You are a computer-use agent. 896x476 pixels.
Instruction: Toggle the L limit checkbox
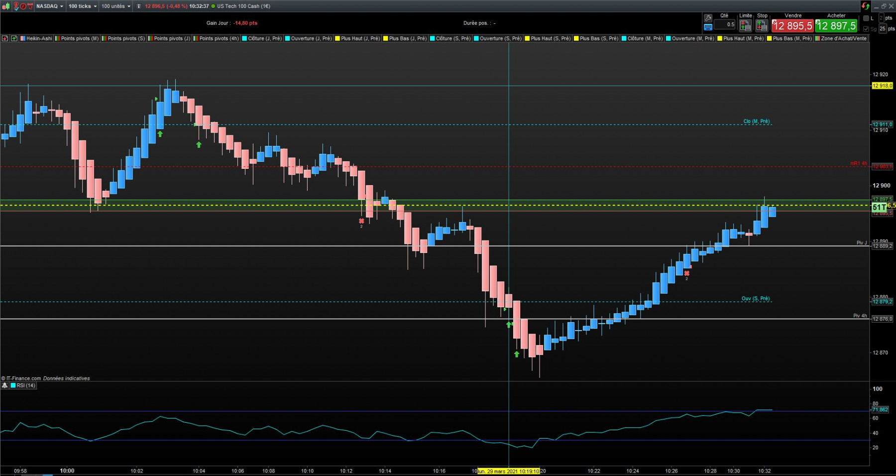[x=866, y=18]
